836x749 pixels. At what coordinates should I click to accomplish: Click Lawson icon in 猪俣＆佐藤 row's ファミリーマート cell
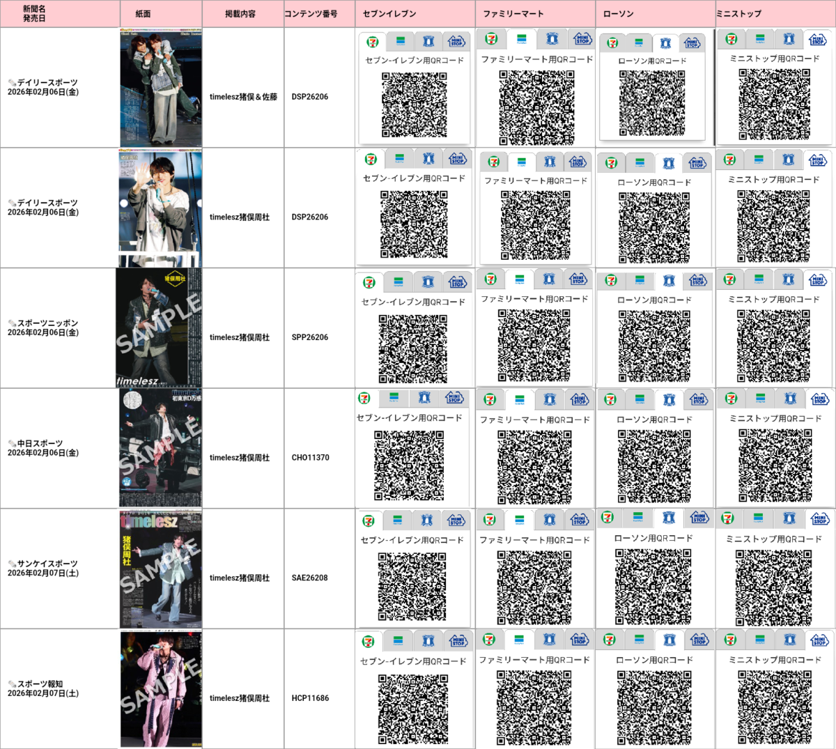(x=552, y=38)
